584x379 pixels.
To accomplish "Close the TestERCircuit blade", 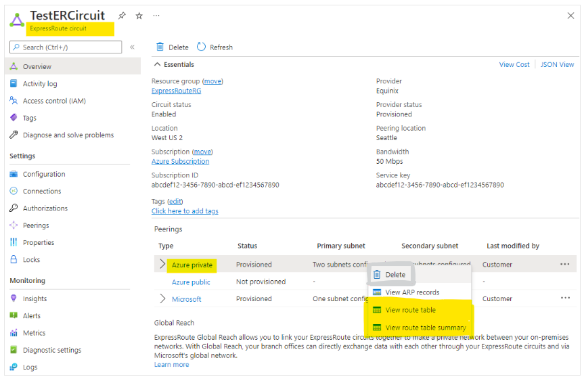I will click(570, 16).
